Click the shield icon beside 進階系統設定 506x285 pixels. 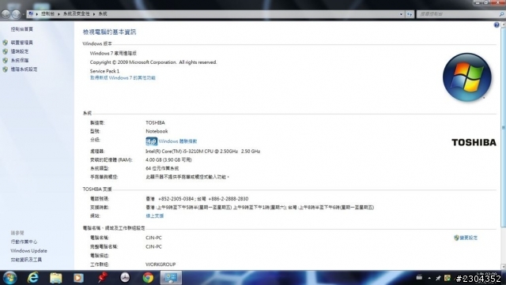[x=6, y=69]
